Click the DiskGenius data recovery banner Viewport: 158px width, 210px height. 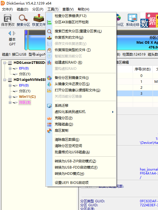click(x=149, y=20)
